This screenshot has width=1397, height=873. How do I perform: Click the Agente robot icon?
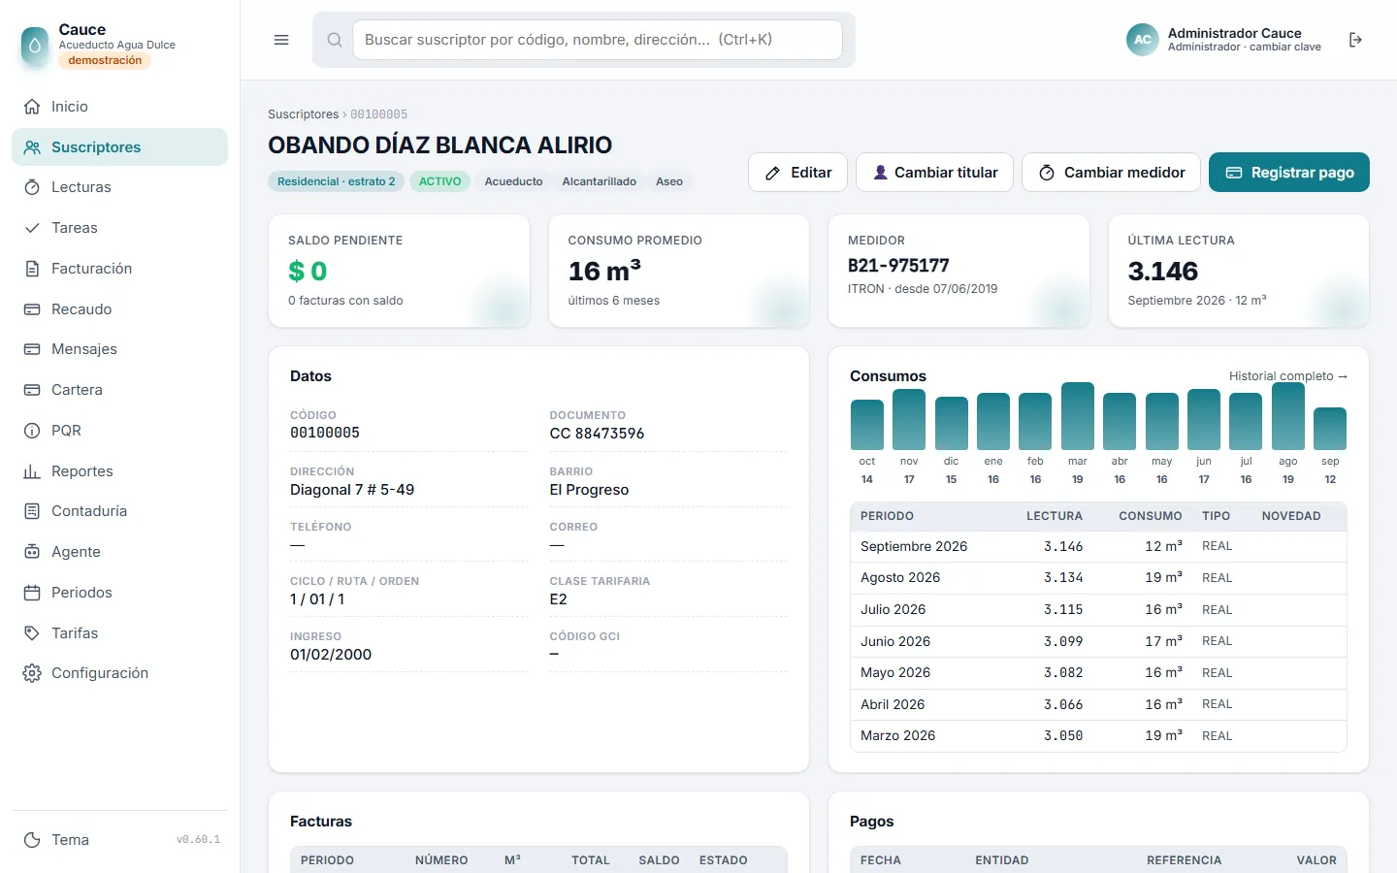point(32,552)
